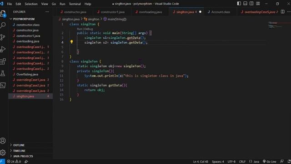Click Go Live in status bar

click(270, 161)
